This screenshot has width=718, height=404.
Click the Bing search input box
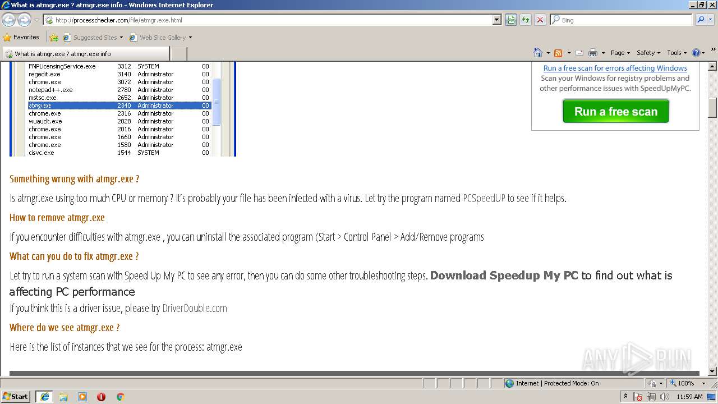[622, 20]
